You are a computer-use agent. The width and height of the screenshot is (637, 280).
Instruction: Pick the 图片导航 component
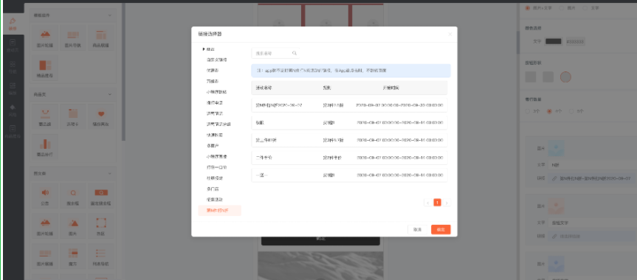(73, 38)
